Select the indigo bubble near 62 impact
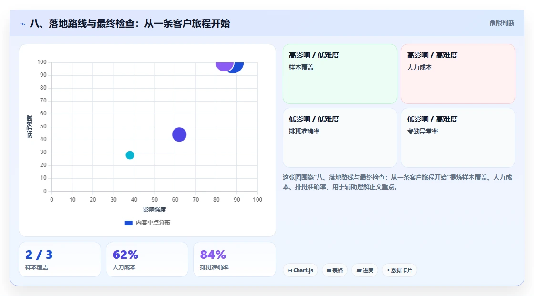Image resolution: width=534 pixels, height=296 pixels. pos(179,134)
